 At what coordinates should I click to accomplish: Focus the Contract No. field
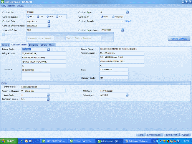pos(38,12)
